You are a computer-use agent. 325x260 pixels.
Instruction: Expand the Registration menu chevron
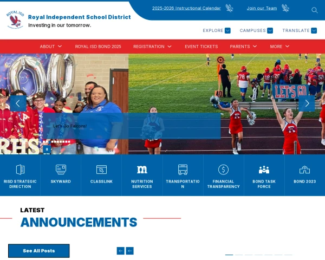[170, 46]
